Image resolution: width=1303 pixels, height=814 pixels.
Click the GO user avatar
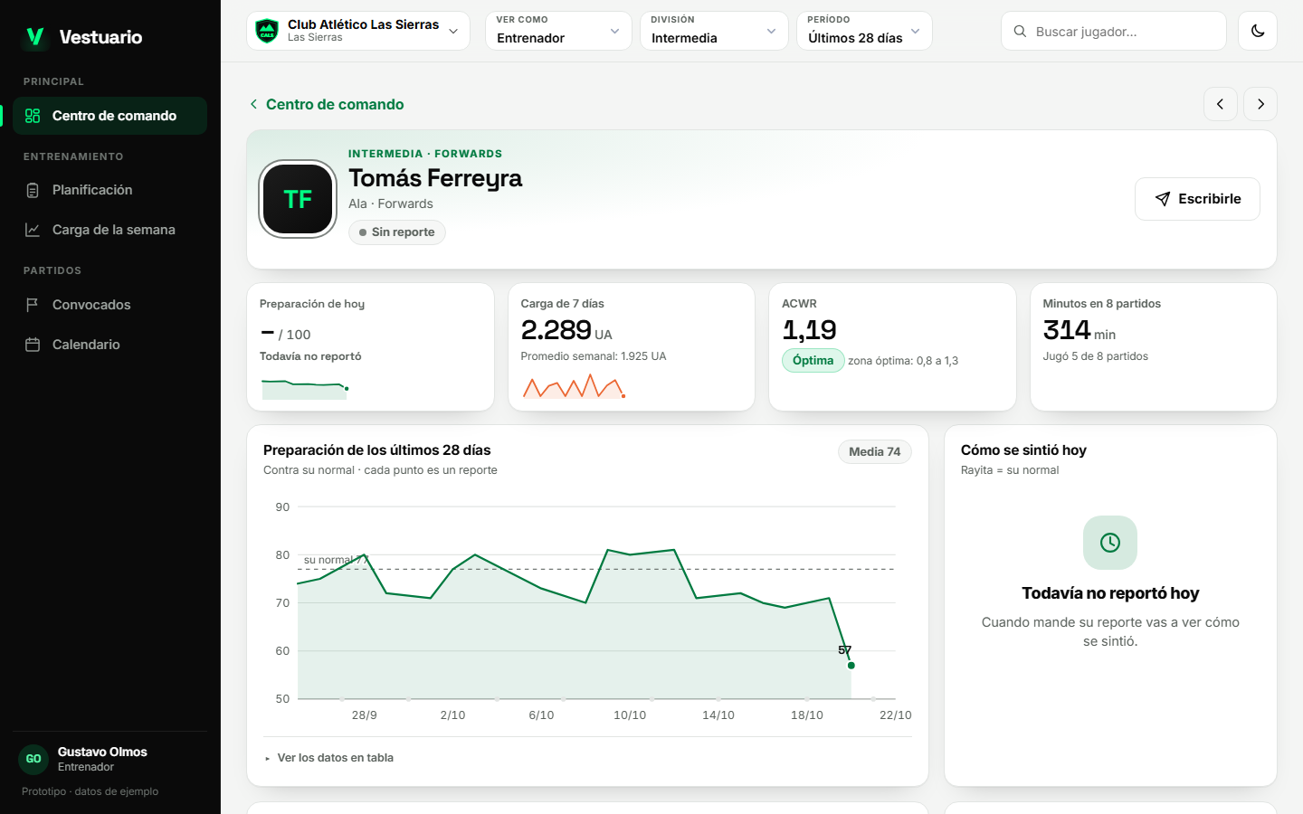tap(33, 759)
